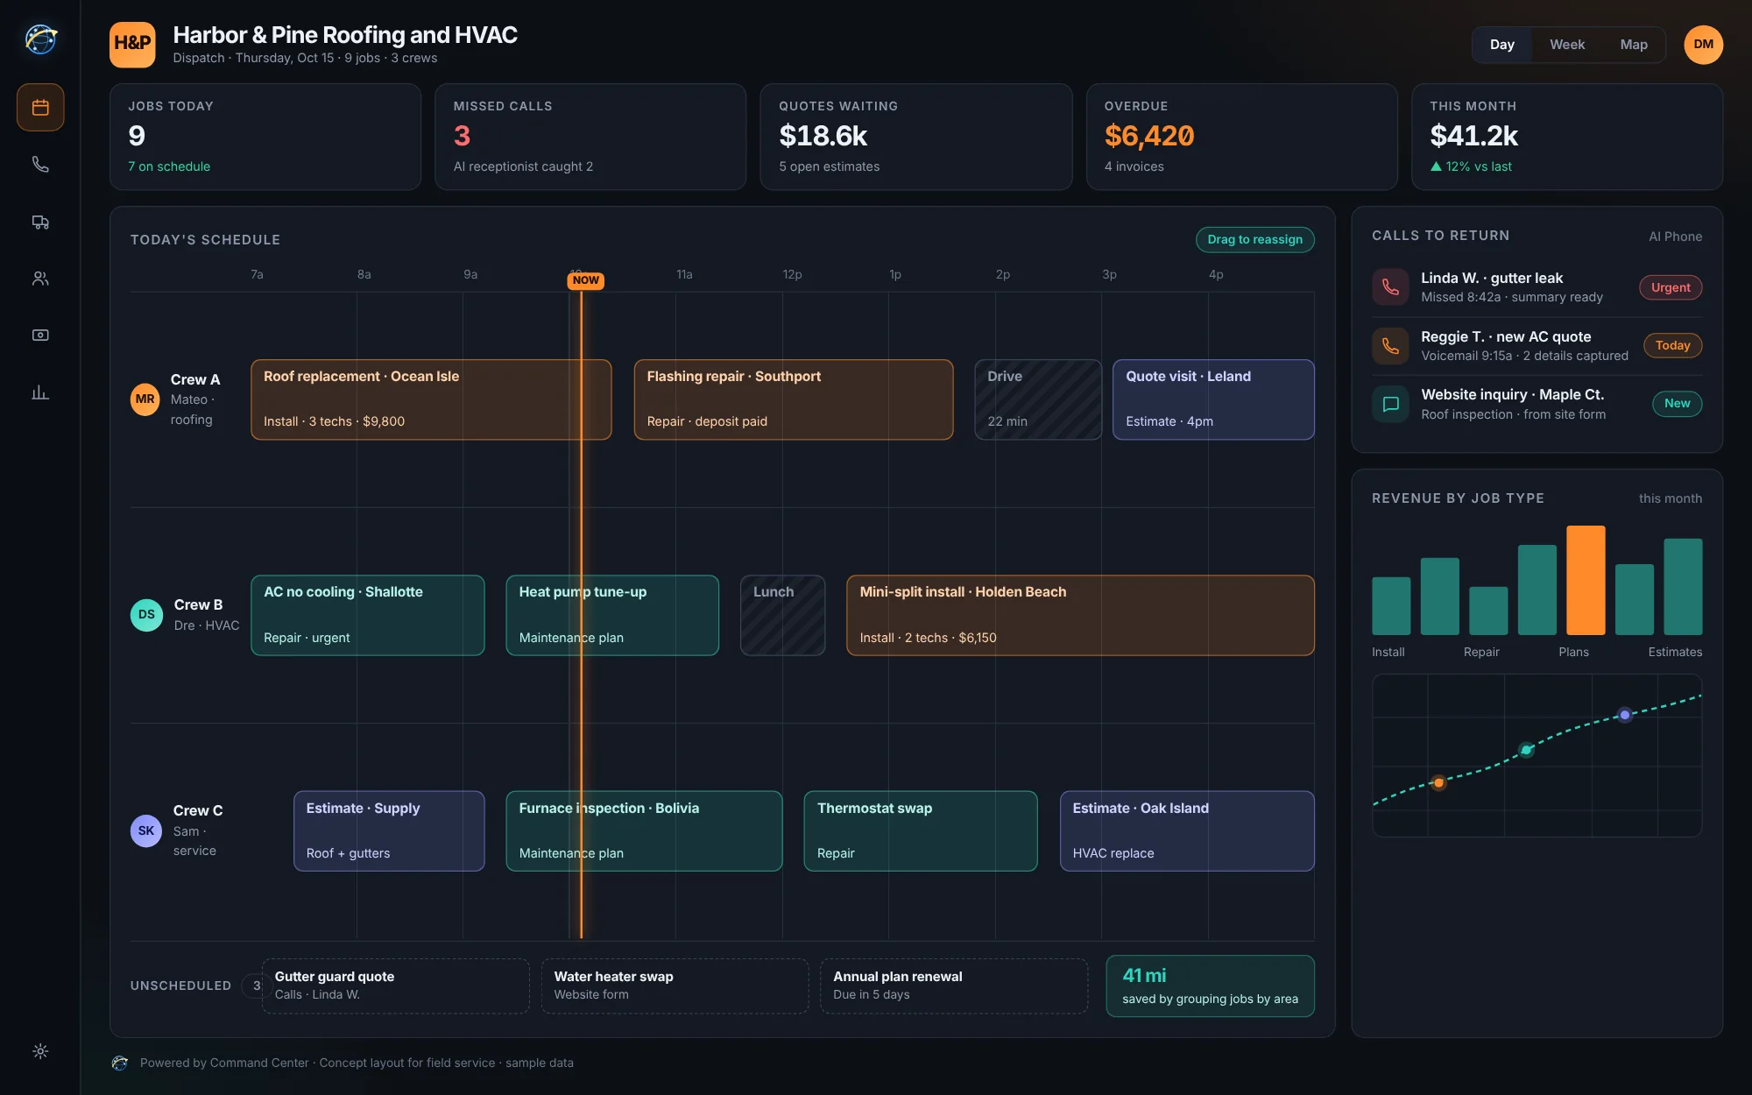This screenshot has width=1752, height=1095.
Task: Click the unscheduled count badge 3
Action: [255, 985]
